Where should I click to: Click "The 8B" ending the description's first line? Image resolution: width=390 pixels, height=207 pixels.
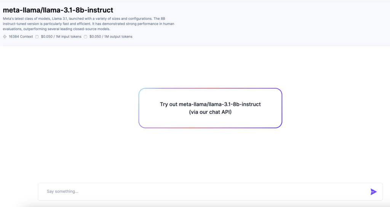tap(169, 18)
